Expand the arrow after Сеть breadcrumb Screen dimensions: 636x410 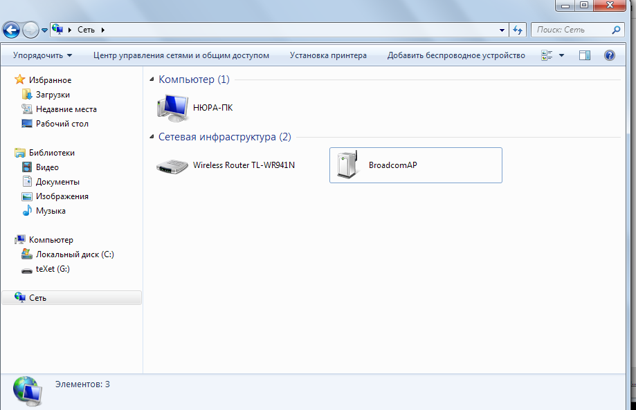[103, 30]
